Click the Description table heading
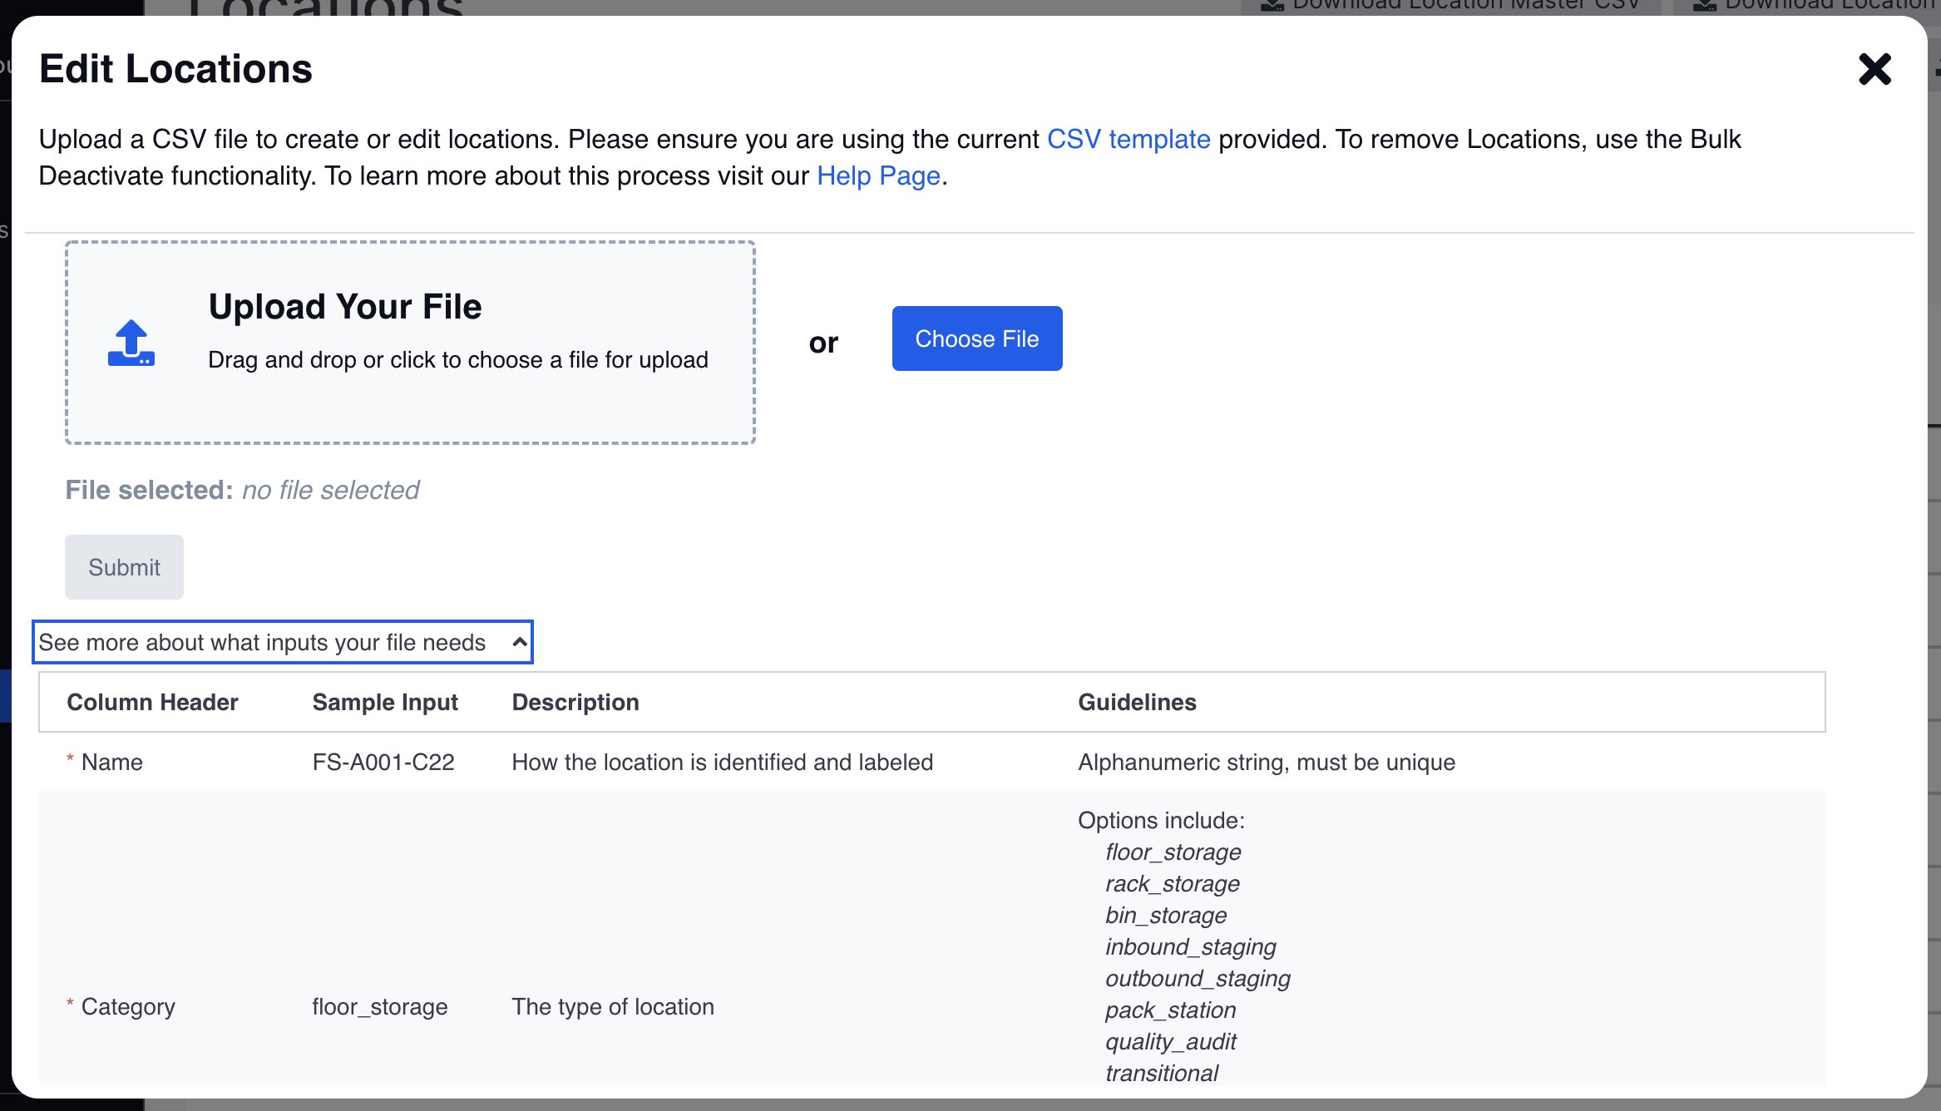 [x=575, y=702]
